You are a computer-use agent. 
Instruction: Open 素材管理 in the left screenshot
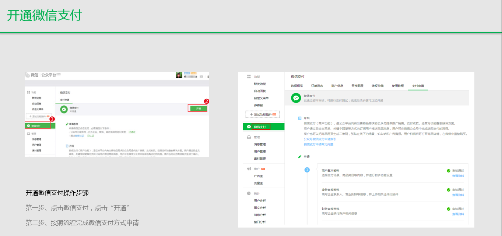[36, 150]
